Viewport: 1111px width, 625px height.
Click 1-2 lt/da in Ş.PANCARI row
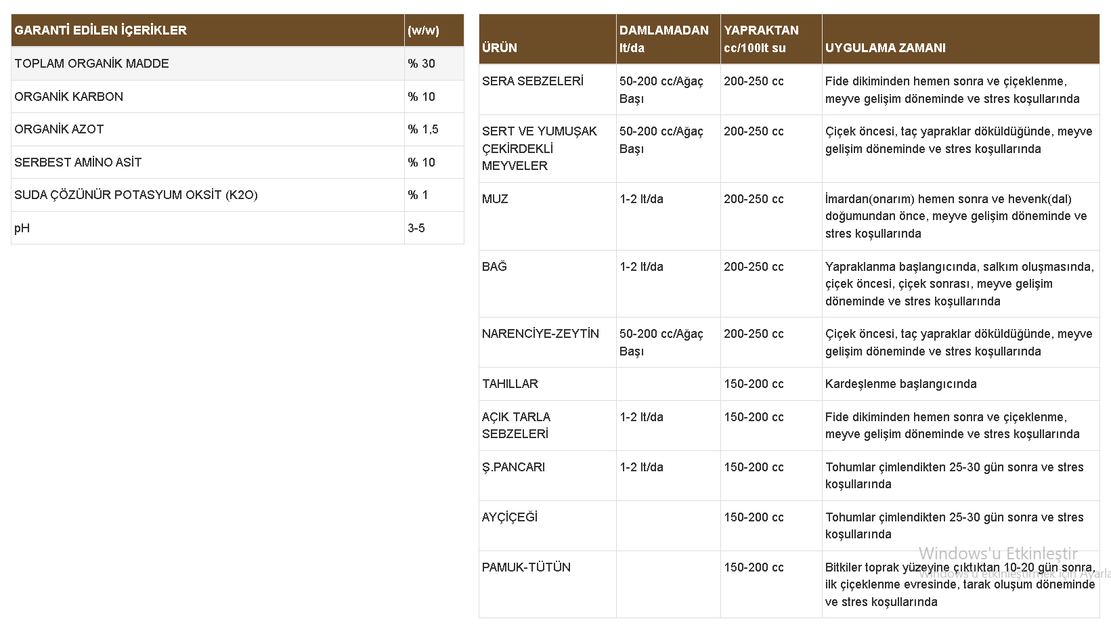(x=641, y=467)
